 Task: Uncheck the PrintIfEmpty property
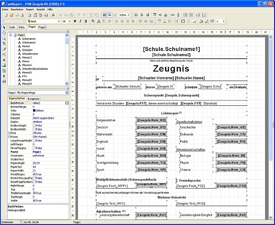34,174
